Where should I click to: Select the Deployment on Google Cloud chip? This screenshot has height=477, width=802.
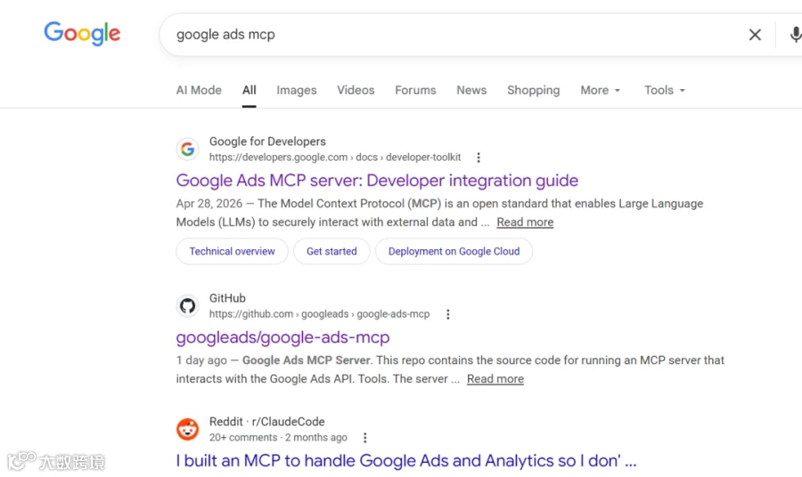(x=454, y=251)
